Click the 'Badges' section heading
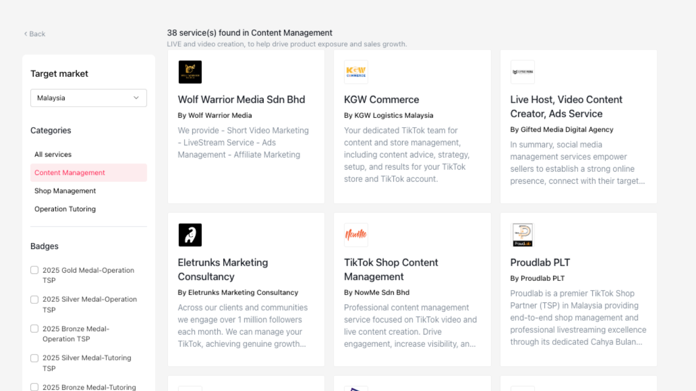The height and width of the screenshot is (391, 696). (44, 246)
